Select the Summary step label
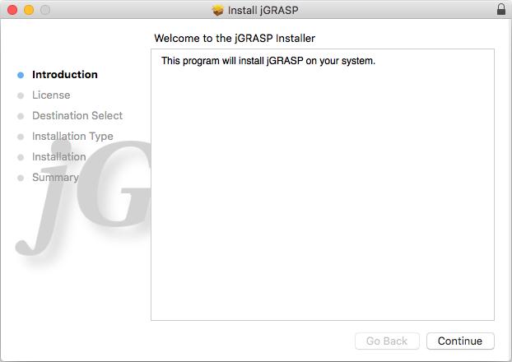512x362 pixels. 55,178
